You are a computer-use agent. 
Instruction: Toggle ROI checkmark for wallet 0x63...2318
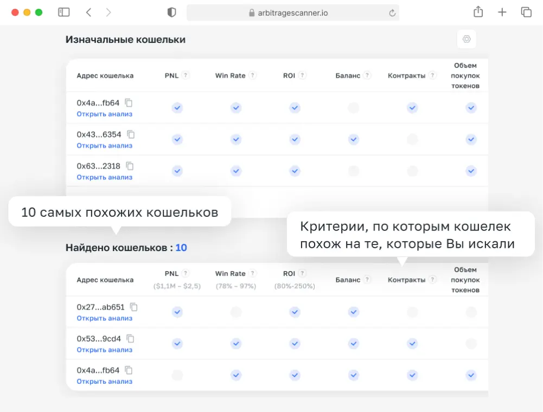(295, 171)
